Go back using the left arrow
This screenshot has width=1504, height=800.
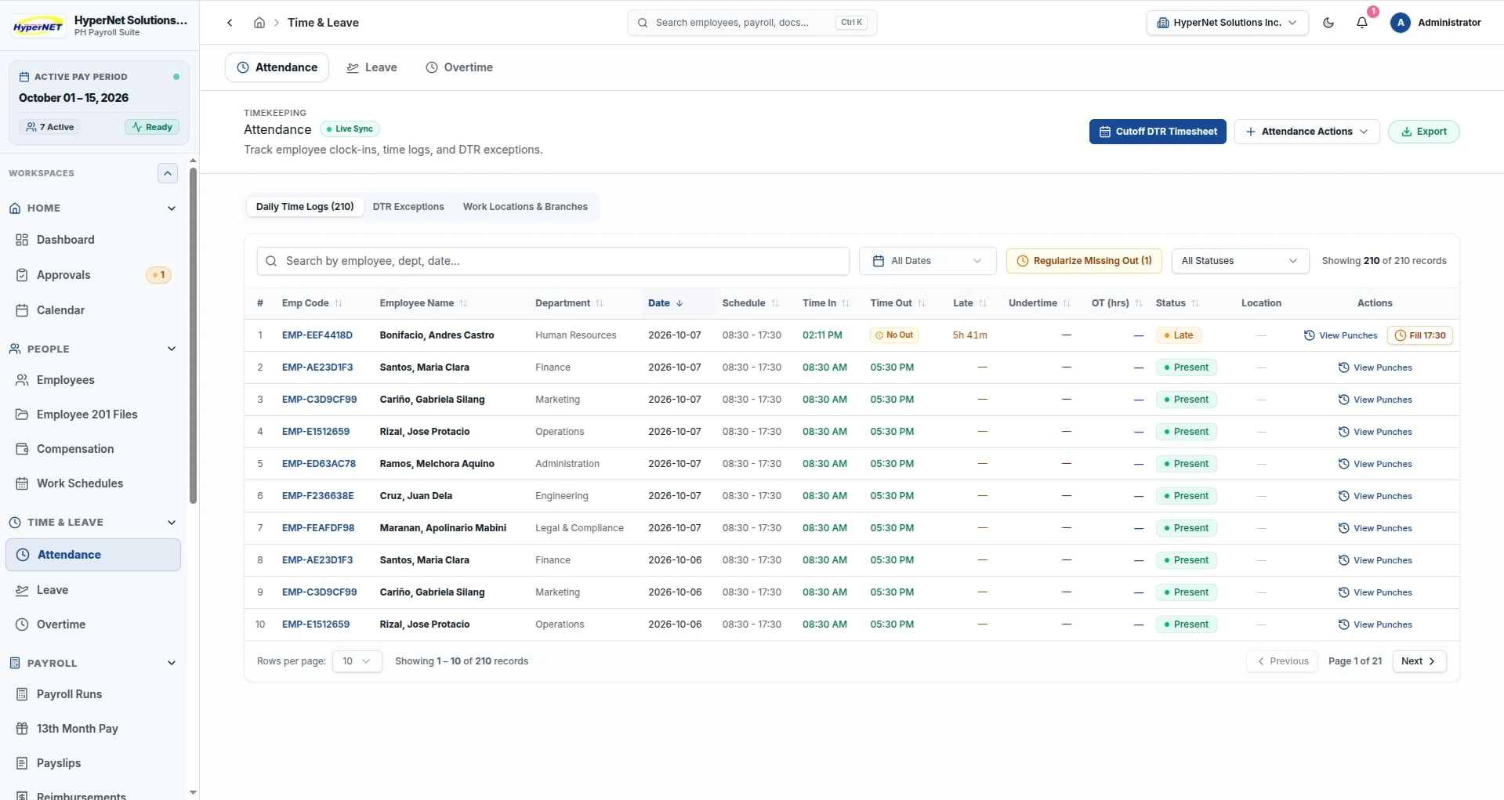click(230, 23)
